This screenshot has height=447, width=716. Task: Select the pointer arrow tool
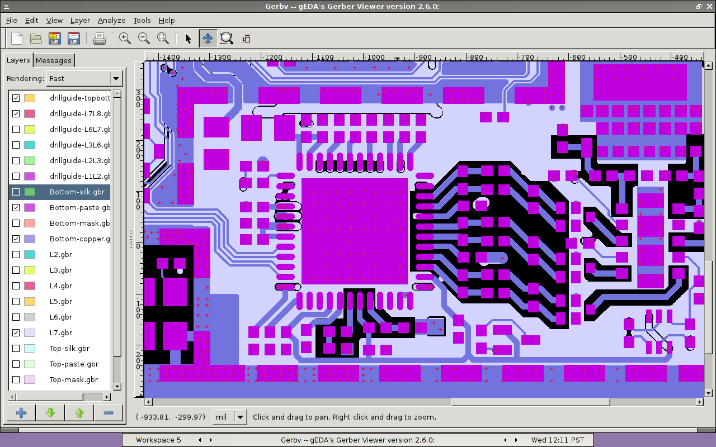[x=188, y=39]
